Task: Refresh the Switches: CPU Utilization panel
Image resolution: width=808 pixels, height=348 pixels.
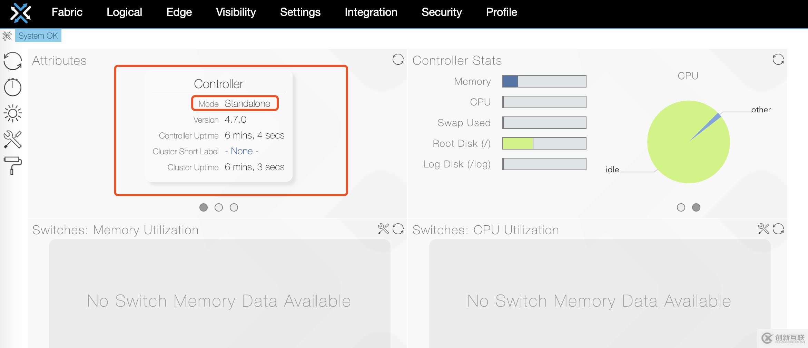Action: [x=778, y=229]
